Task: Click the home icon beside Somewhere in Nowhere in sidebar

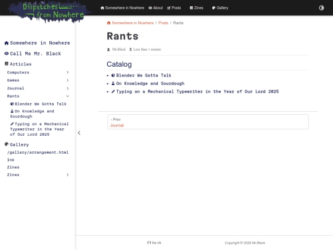Action: click(6, 43)
